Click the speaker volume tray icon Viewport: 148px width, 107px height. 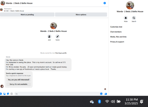click(113, 101)
